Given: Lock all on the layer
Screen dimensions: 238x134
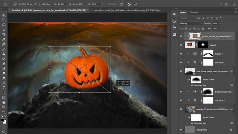Looking at the screenshot, I should (203, 29).
